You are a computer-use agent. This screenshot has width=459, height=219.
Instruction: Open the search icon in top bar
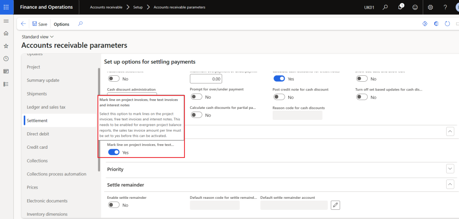385,7
